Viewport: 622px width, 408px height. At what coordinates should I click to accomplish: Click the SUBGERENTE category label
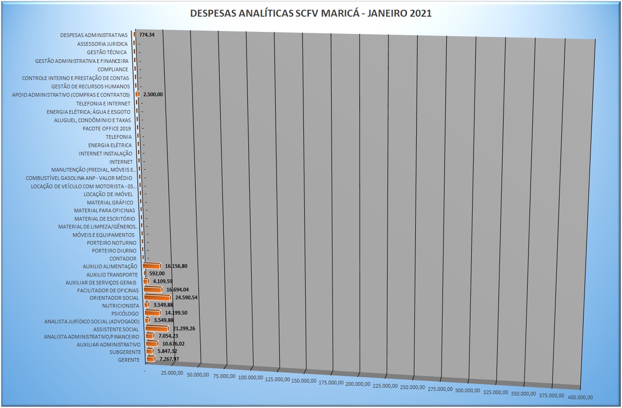pyautogui.click(x=125, y=352)
